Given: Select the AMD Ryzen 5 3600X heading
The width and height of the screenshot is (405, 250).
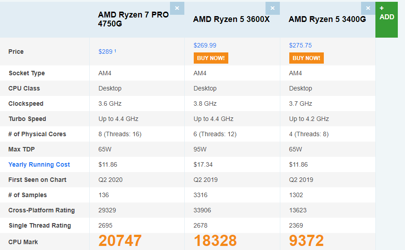Looking at the screenshot, I should click(231, 19).
